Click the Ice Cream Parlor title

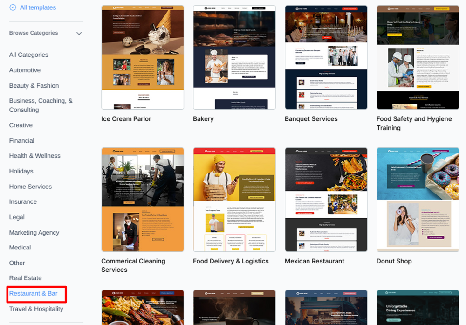coord(126,119)
